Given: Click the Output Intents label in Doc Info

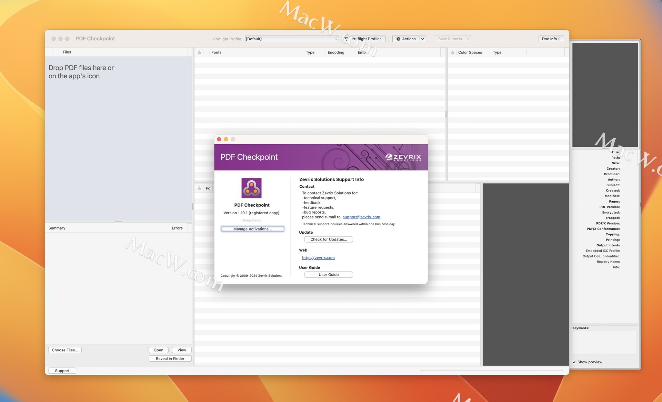Looking at the screenshot, I should coord(608,245).
